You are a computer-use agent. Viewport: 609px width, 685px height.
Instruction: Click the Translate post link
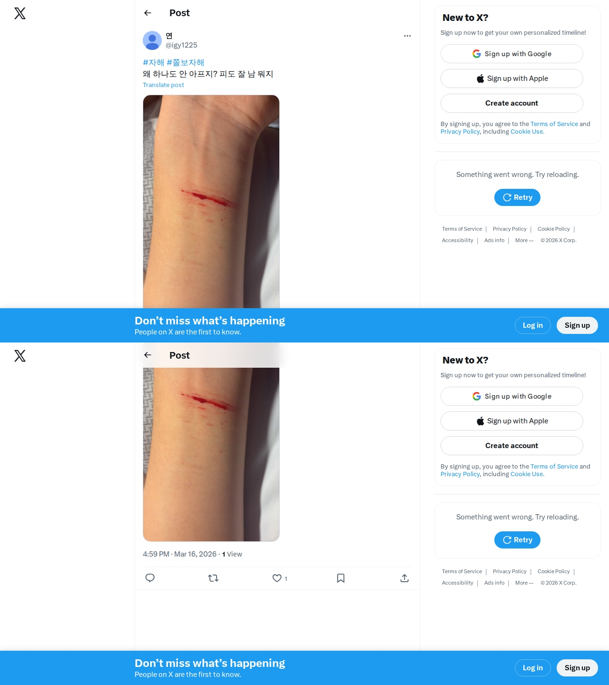point(163,85)
